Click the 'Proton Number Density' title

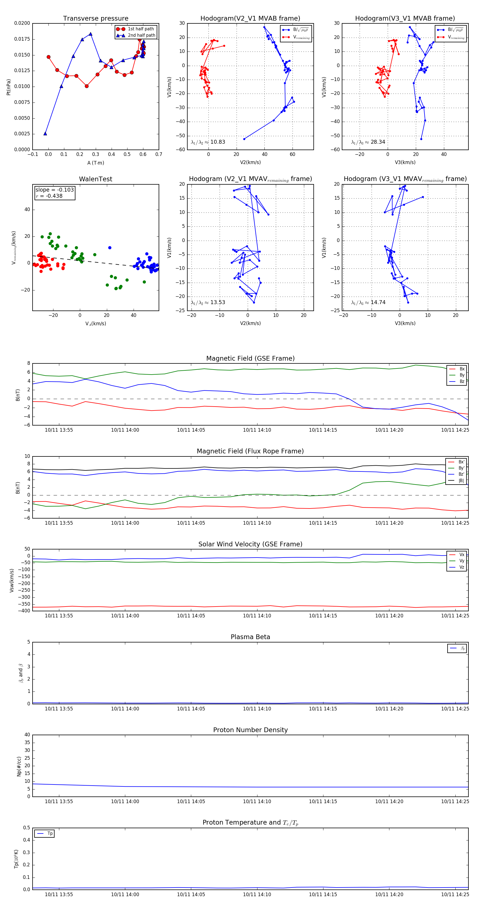[x=250, y=730]
